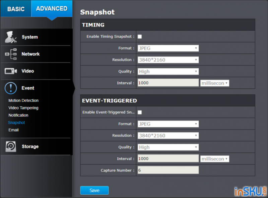Click the 'Capture Number :' label

click(x=118, y=170)
